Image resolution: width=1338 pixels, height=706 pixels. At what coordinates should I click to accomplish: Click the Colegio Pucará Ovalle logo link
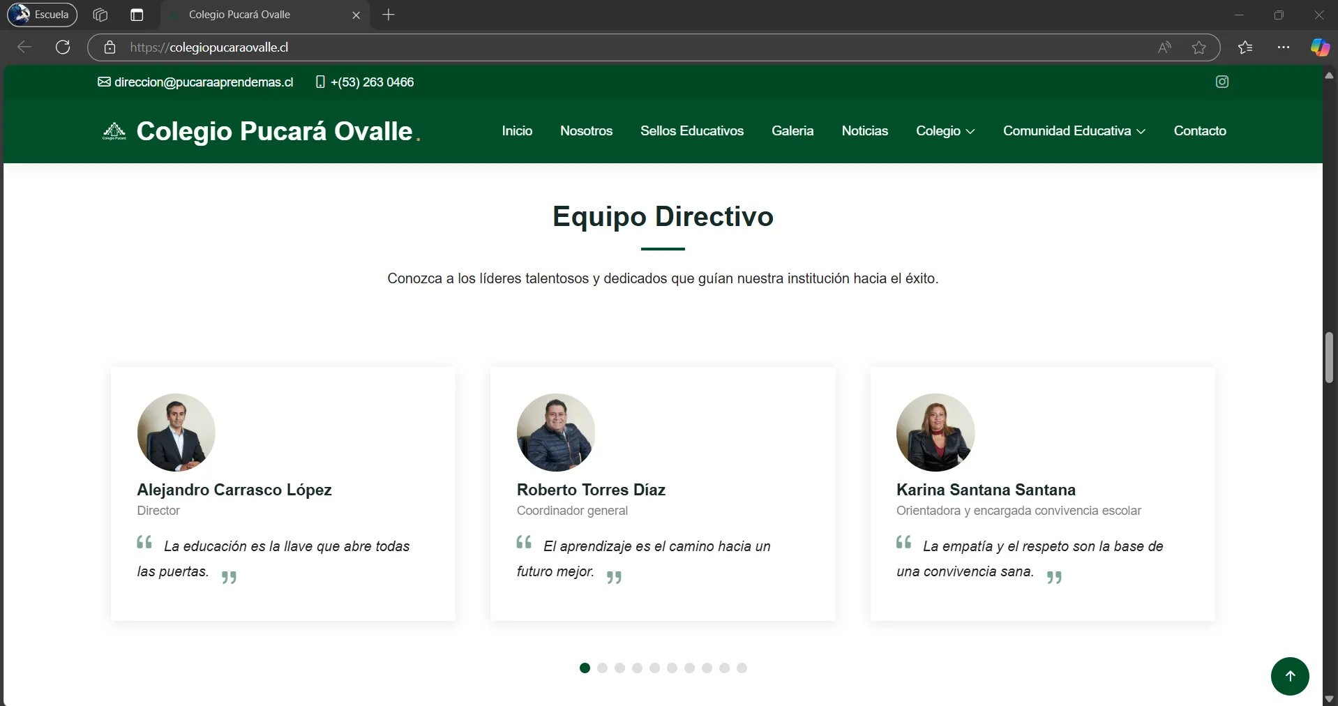[x=262, y=131]
